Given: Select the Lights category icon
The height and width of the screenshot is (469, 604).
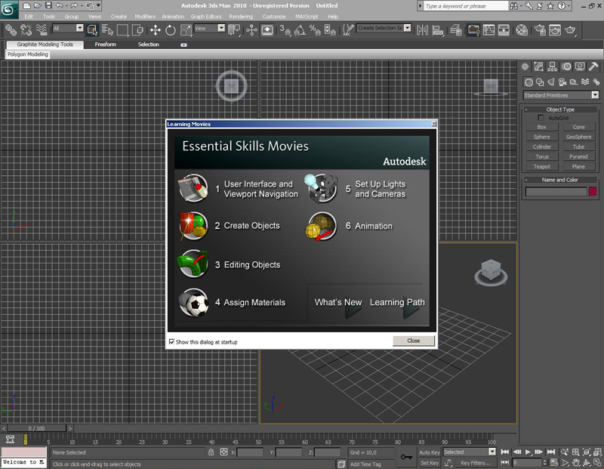Looking at the screenshot, I should [x=551, y=82].
